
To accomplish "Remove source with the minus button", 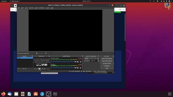I will click(37, 69).
